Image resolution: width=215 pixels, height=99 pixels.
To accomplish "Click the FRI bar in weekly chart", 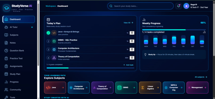I will pos(183,40).
